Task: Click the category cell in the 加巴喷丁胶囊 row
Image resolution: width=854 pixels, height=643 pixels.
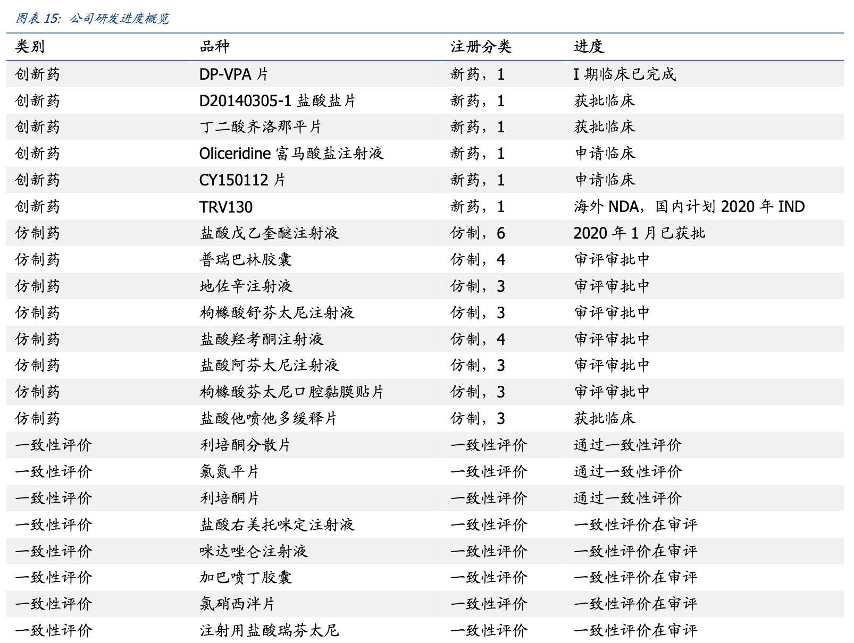Action: 54,578
